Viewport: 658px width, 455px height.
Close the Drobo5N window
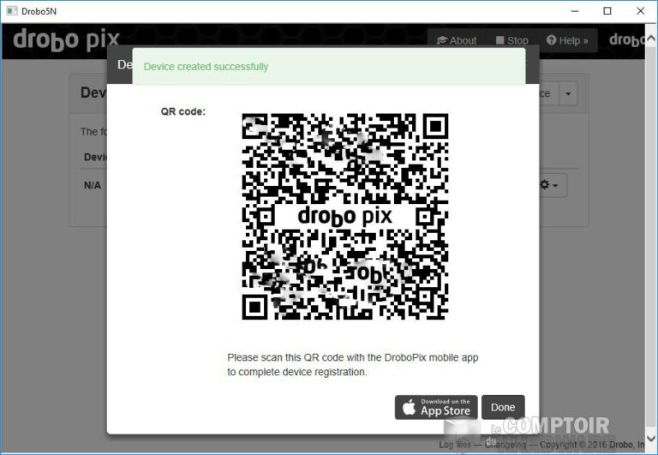pyautogui.click(x=640, y=11)
